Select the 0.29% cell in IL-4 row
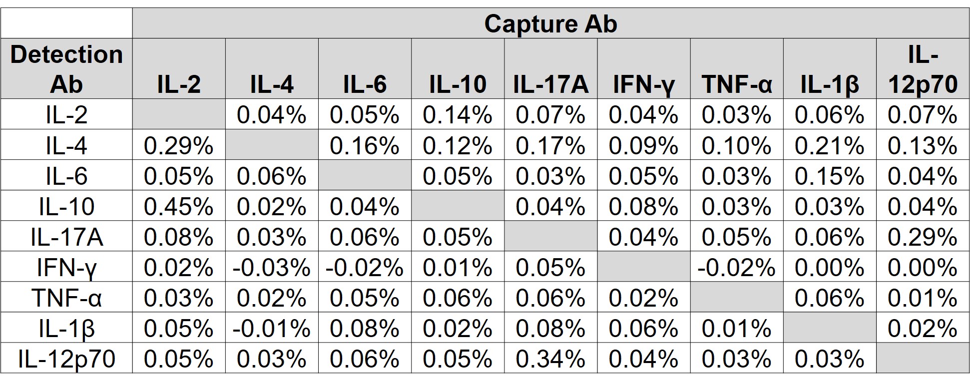970x388 pixels. coord(178,146)
